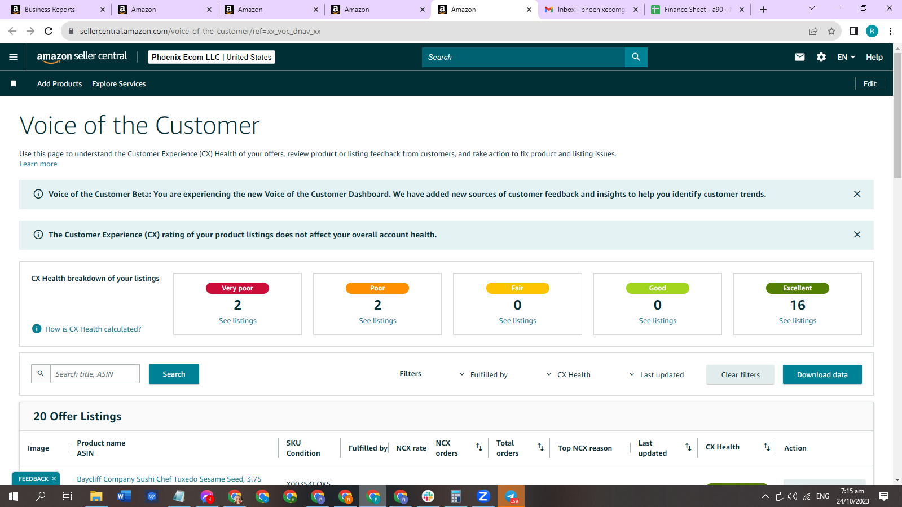902x507 pixels.
Task: Open Calculator from the taskbar
Action: (456, 496)
